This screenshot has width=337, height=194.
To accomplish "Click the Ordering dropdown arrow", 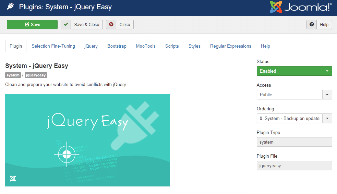I will (x=327, y=118).
